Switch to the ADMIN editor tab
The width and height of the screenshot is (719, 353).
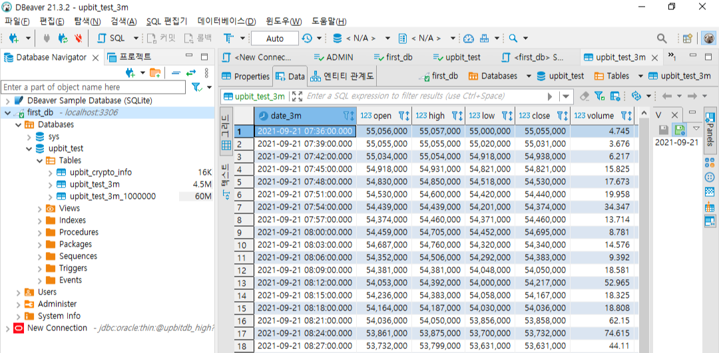coord(334,57)
